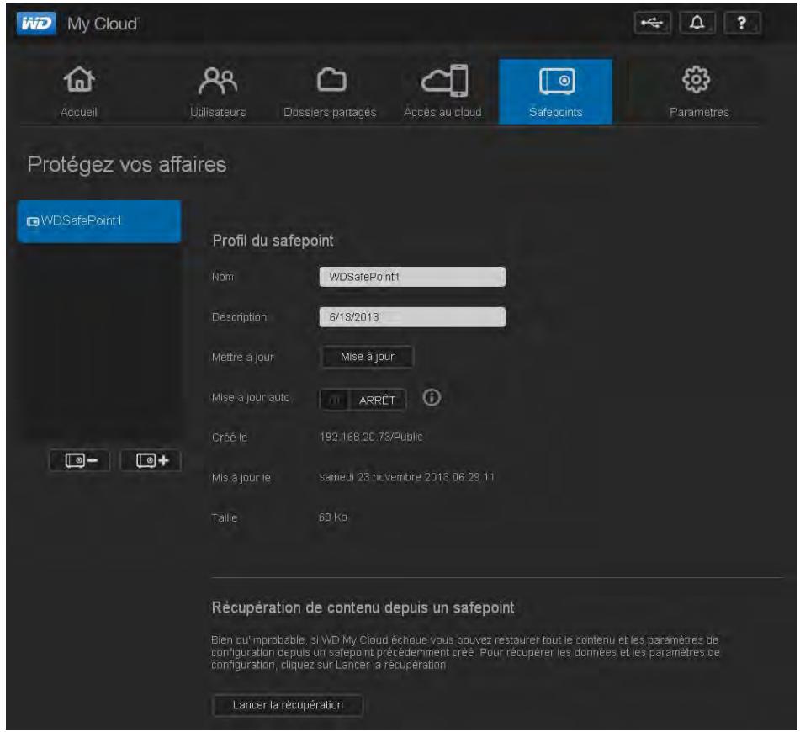The image size is (800, 732).
Task: Go to the Accueil home tab
Action: click(79, 92)
